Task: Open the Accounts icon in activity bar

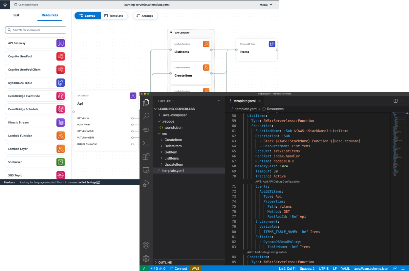Action: point(146,245)
